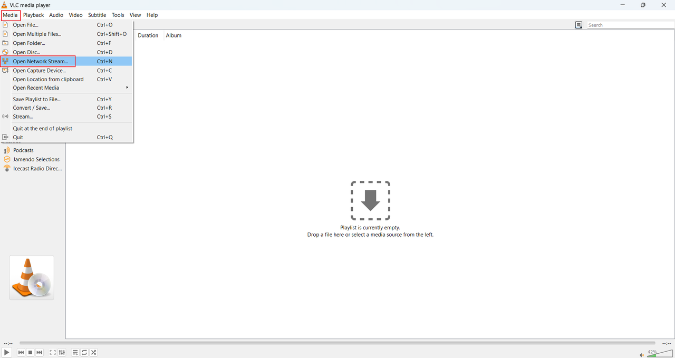Select Quit from Media menu
675x358 pixels.
tap(66, 137)
